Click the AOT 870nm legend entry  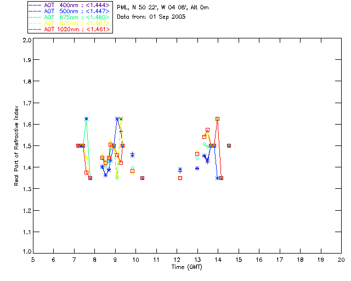69,23
